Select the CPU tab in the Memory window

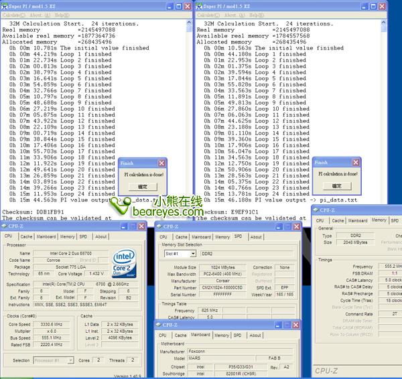[320, 220]
